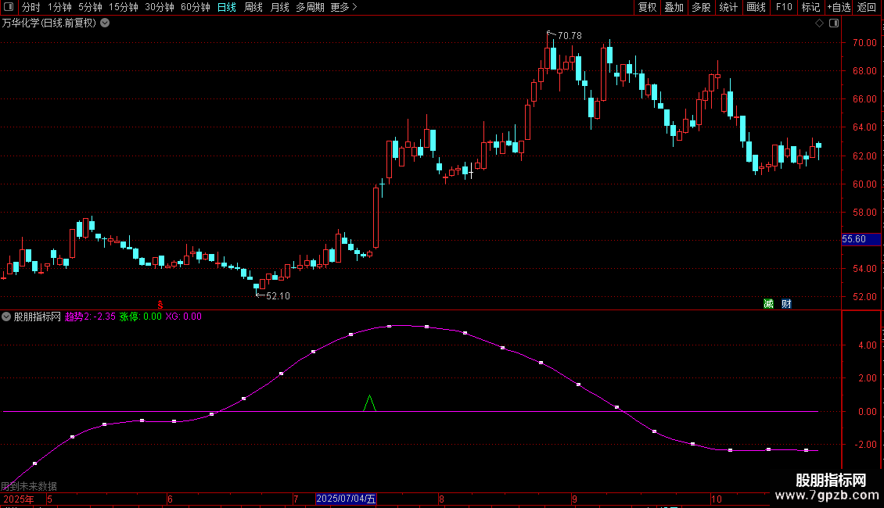Open the 复权 adjustment option
The height and width of the screenshot is (508, 884).
click(647, 7)
